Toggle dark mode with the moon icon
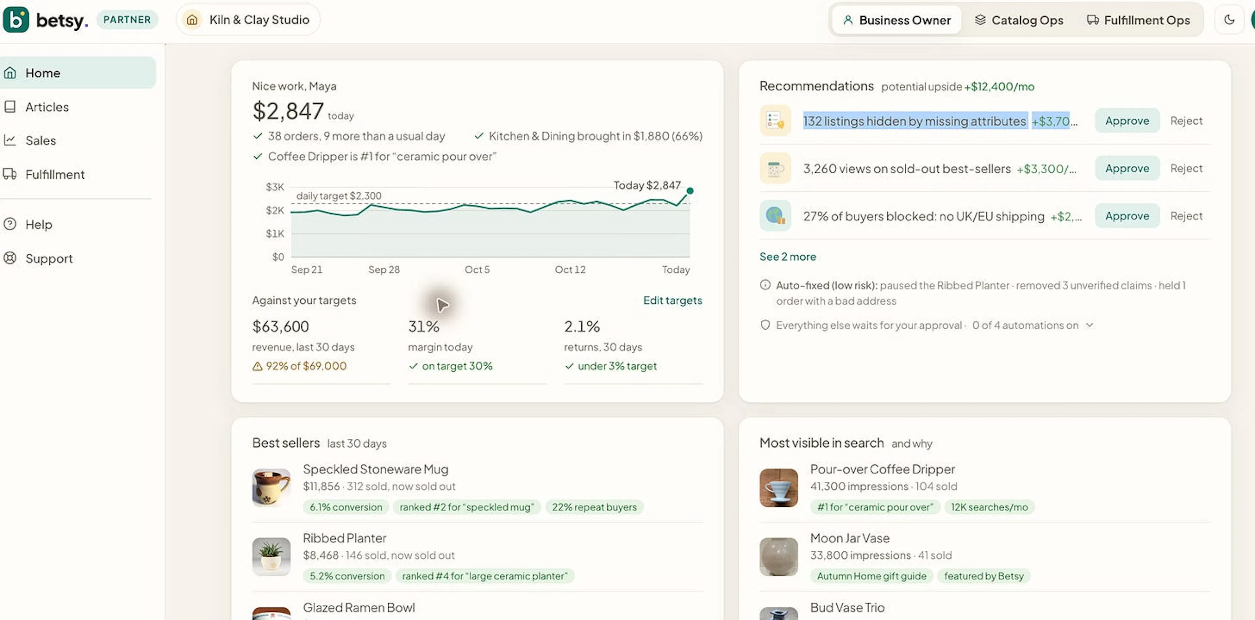 click(x=1229, y=20)
